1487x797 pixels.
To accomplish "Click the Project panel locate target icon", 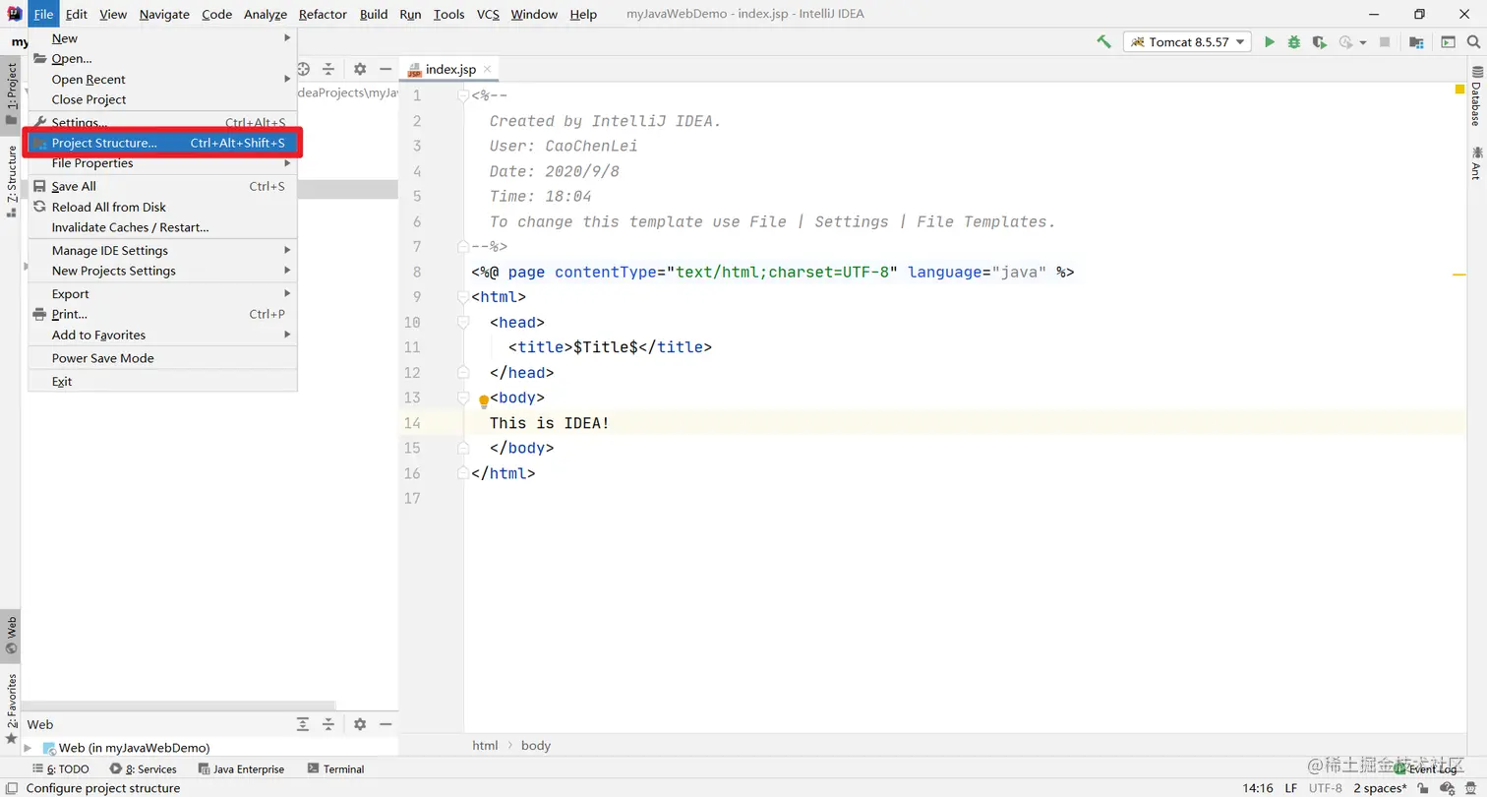I will pos(304,69).
